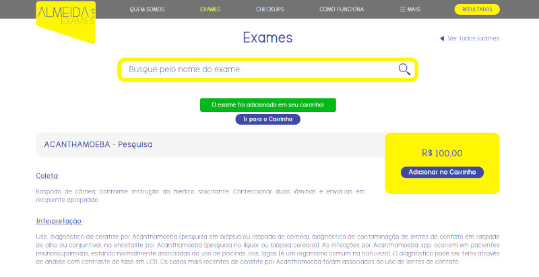Expand the MAIS menu label

[414, 9]
